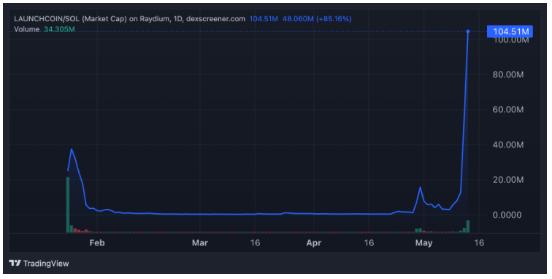Click the 40.00M axis label

508,145
